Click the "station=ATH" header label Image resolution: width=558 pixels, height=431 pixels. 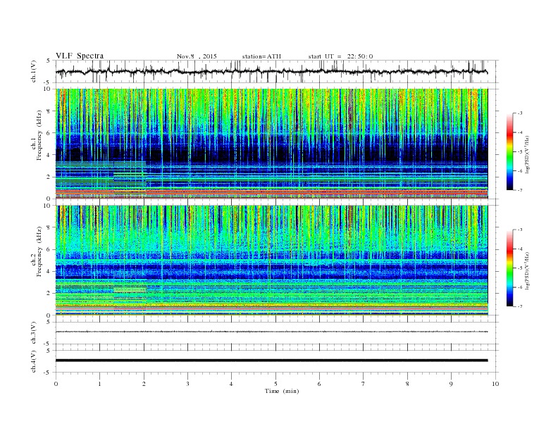pyautogui.click(x=261, y=56)
